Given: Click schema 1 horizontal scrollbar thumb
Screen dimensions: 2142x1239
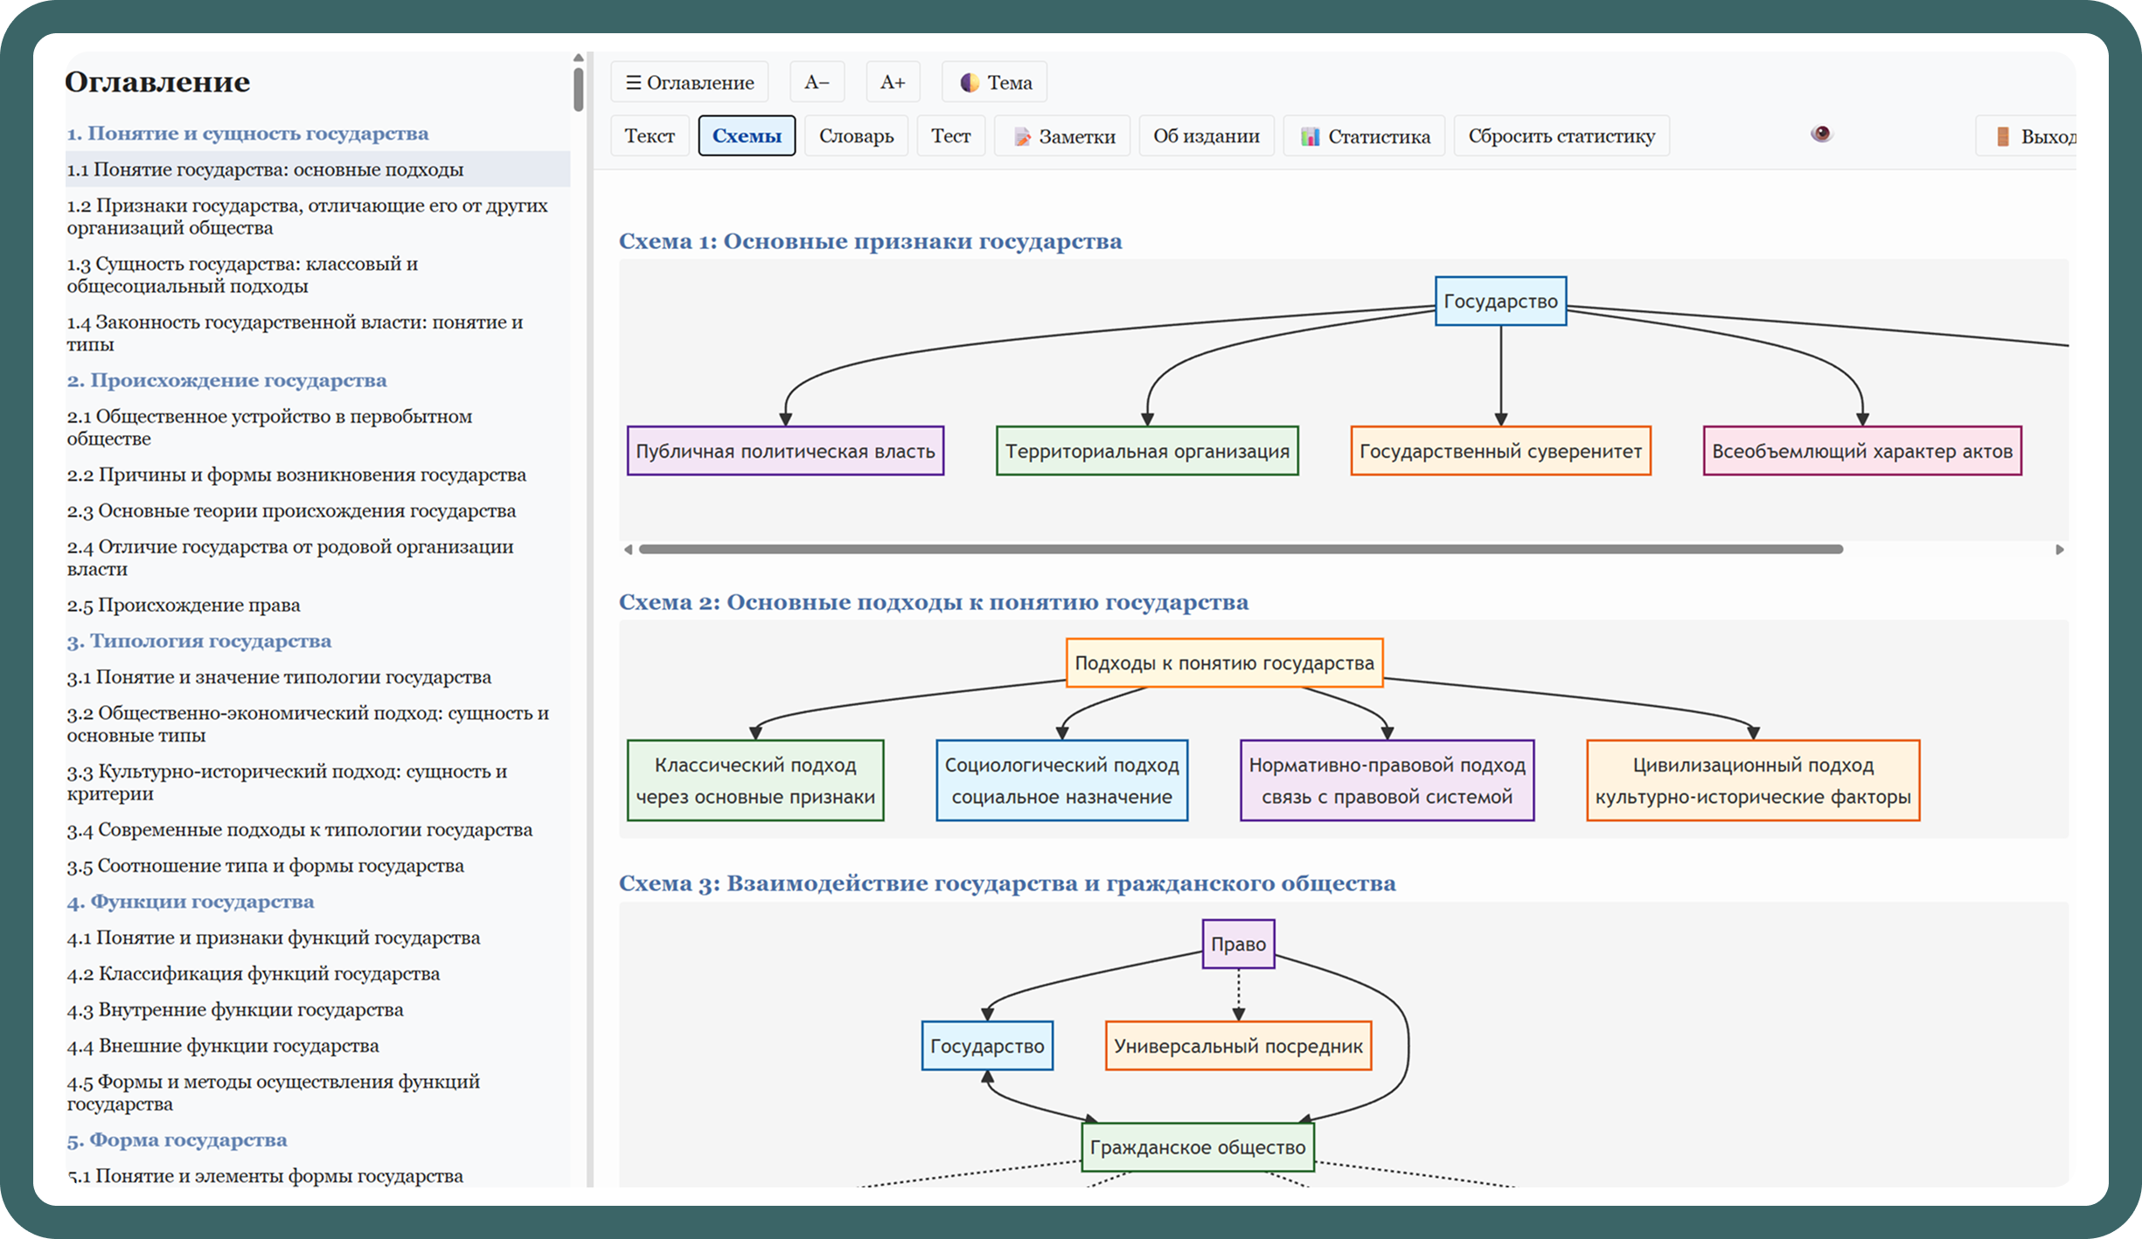Looking at the screenshot, I should [x=1240, y=550].
